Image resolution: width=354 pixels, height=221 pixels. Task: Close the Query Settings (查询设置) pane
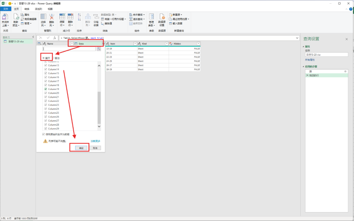click(x=346, y=39)
